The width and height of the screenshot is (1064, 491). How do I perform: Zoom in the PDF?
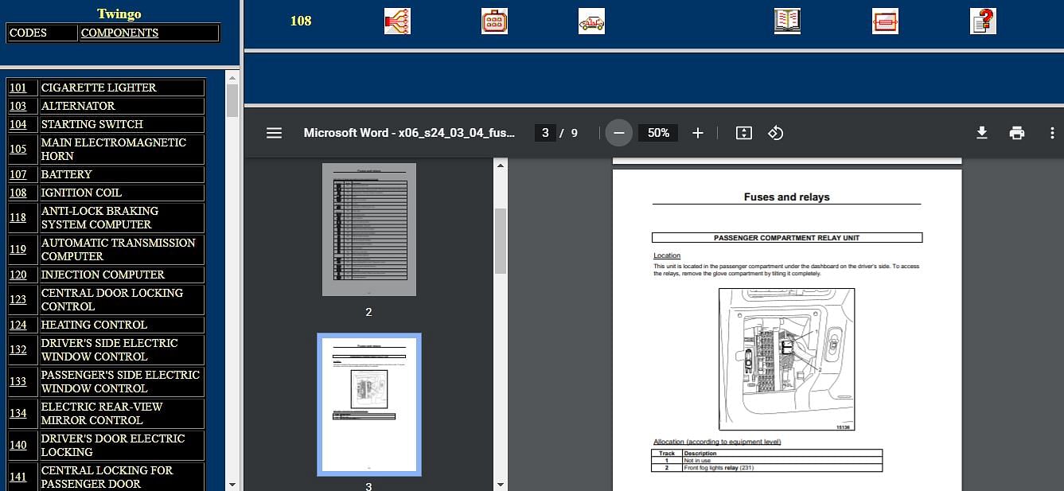point(698,133)
